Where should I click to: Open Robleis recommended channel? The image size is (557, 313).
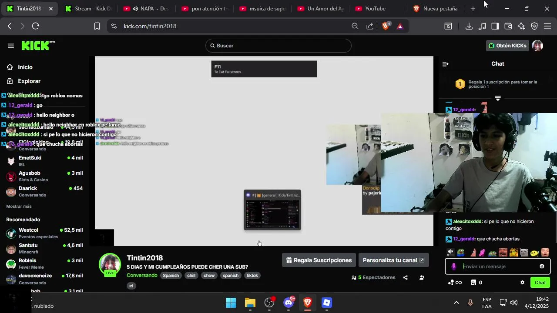(x=44, y=263)
